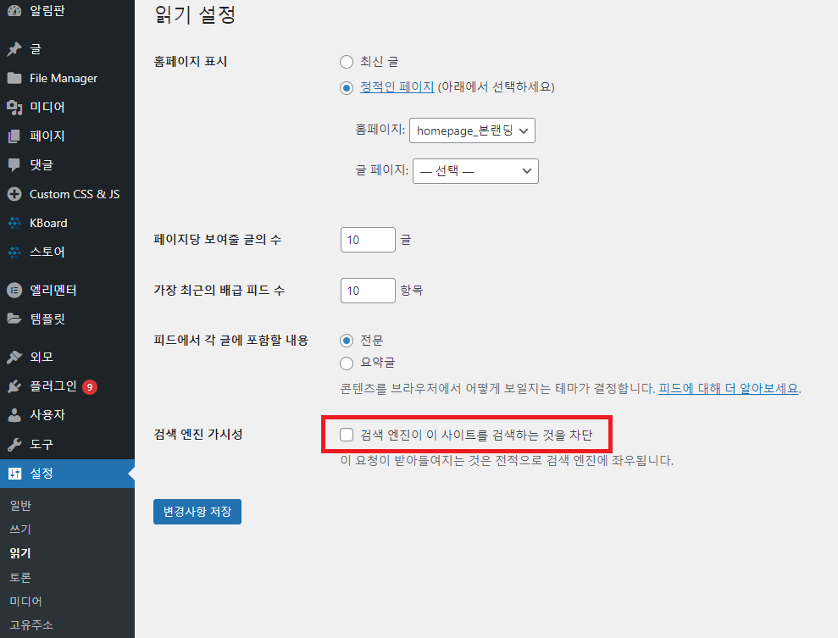Select the 최신 글 radio button

coord(346,62)
